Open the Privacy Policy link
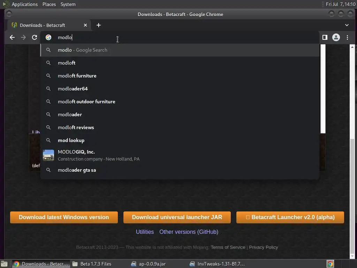 264,247
